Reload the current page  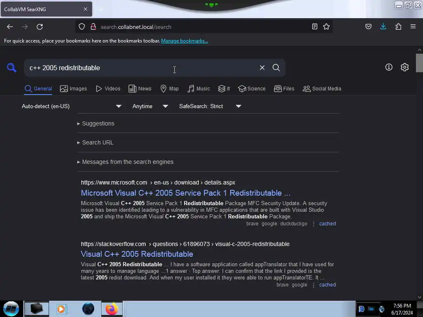40,27
